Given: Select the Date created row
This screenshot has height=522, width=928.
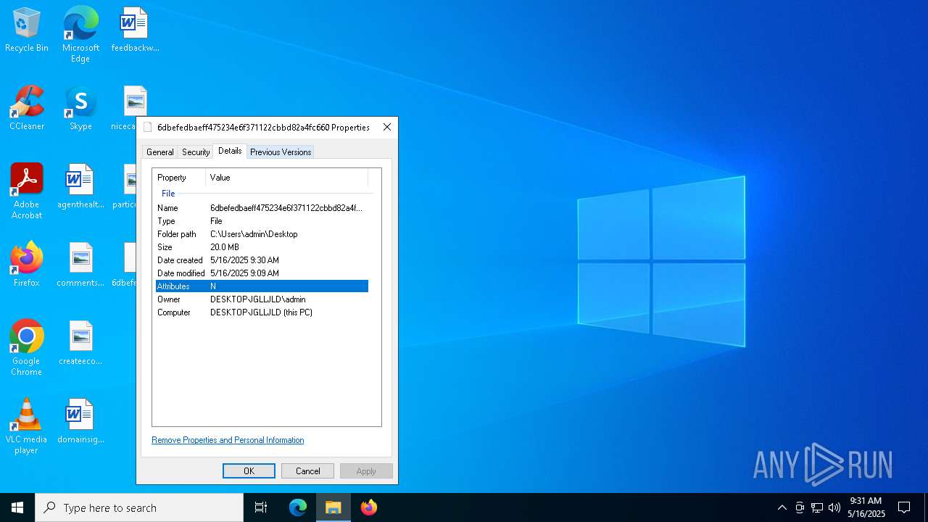Looking at the screenshot, I should [262, 260].
